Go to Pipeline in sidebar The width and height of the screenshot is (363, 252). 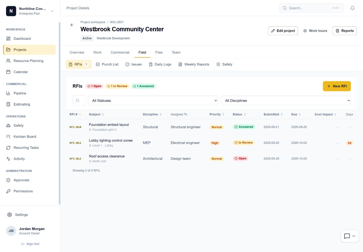click(29, 93)
